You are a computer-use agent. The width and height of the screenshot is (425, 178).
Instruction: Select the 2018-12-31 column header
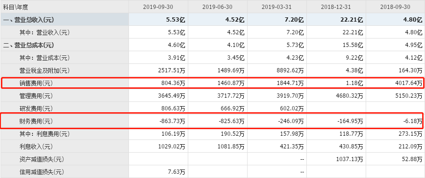(336, 7)
